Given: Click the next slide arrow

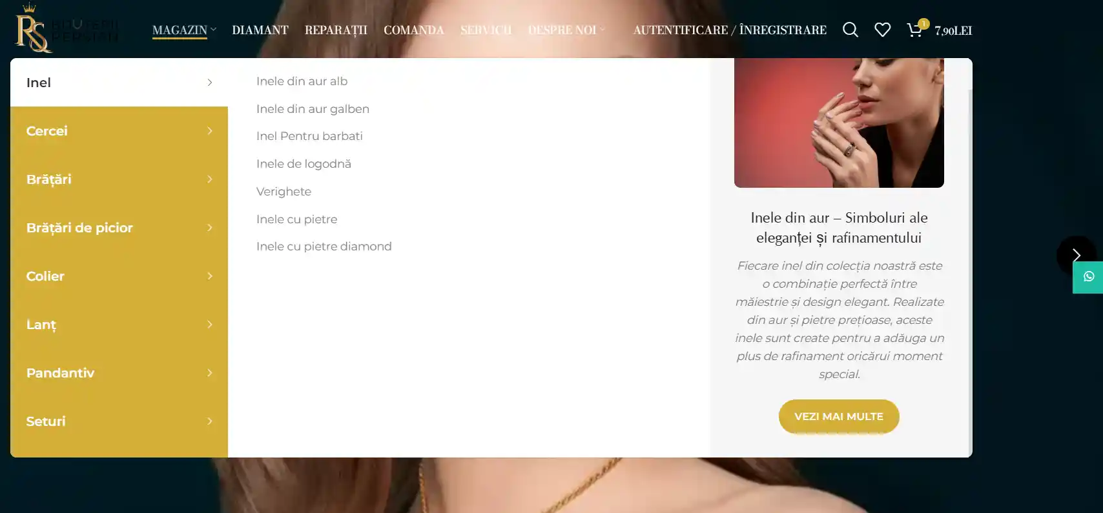Looking at the screenshot, I should point(1077,256).
